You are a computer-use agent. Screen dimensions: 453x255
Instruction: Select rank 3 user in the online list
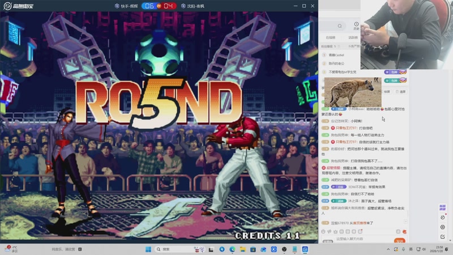tap(343, 72)
